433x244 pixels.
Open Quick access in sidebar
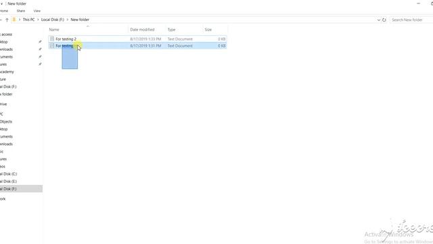6,35
